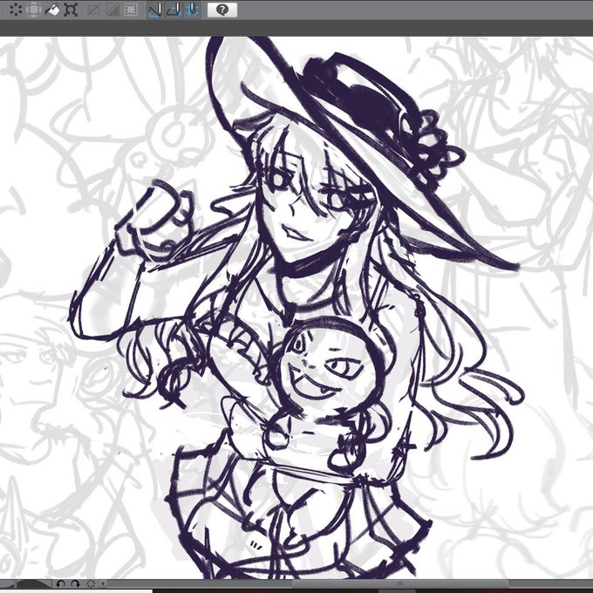Click the scale/rotate transform icon
The image size is (593, 593).
34,10
